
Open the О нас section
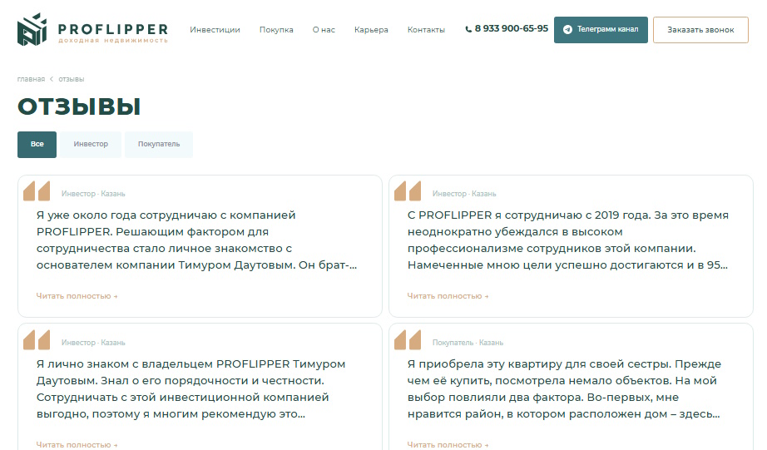[x=324, y=30]
